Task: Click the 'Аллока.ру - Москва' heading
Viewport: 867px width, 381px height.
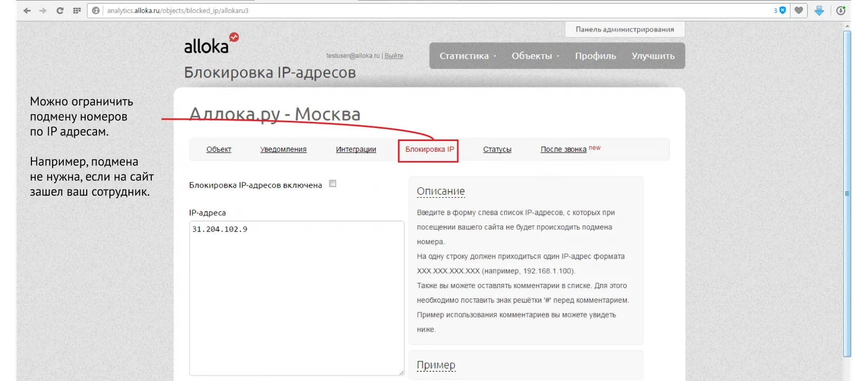Action: (275, 114)
